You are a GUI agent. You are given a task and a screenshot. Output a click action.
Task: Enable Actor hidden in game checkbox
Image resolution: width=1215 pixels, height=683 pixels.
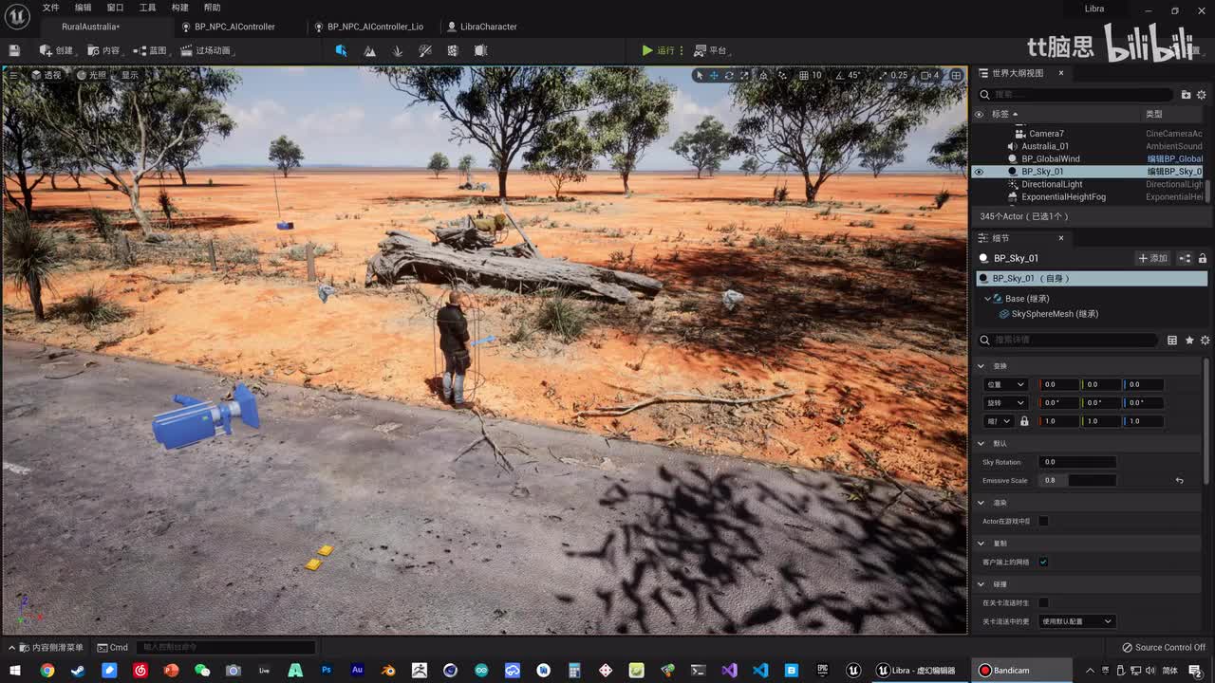point(1043,521)
